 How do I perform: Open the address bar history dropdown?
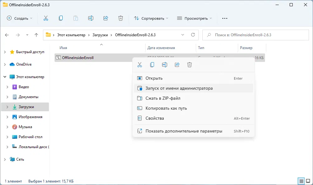click(182, 35)
